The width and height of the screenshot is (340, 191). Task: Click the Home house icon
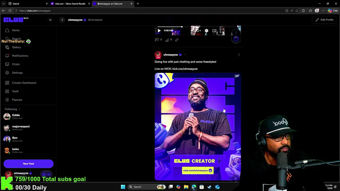coord(7,30)
